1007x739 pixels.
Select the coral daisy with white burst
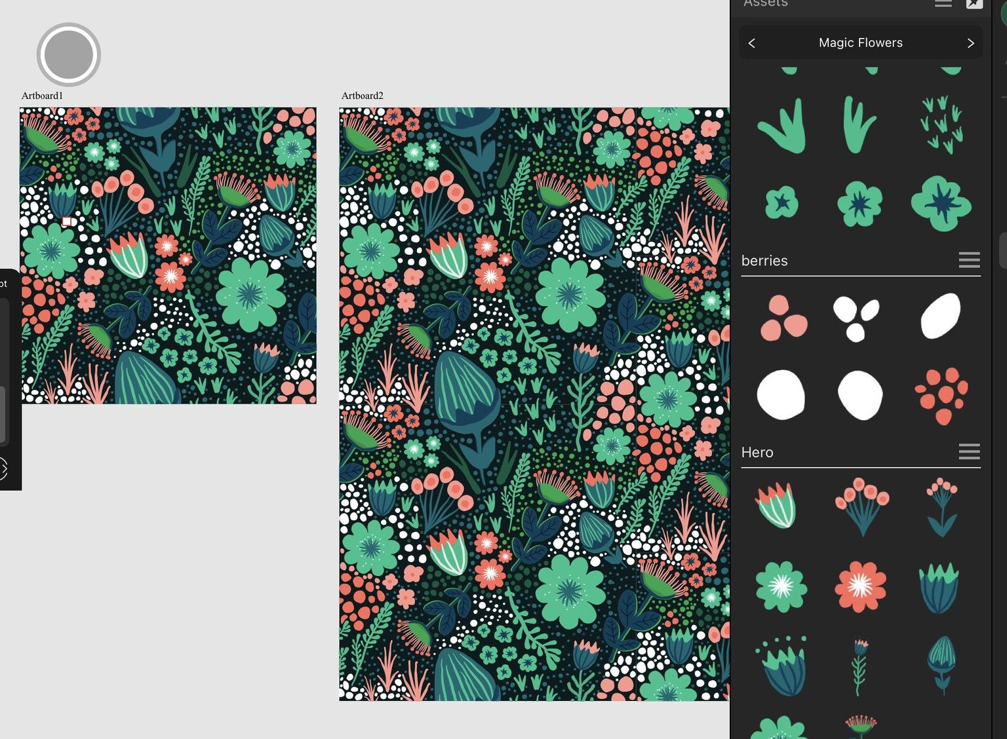point(860,586)
